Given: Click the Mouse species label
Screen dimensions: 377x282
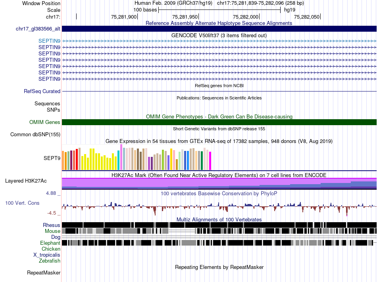Looking at the screenshot, I should coord(52,231).
